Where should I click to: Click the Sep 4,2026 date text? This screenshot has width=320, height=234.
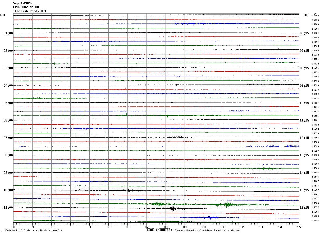22,3
